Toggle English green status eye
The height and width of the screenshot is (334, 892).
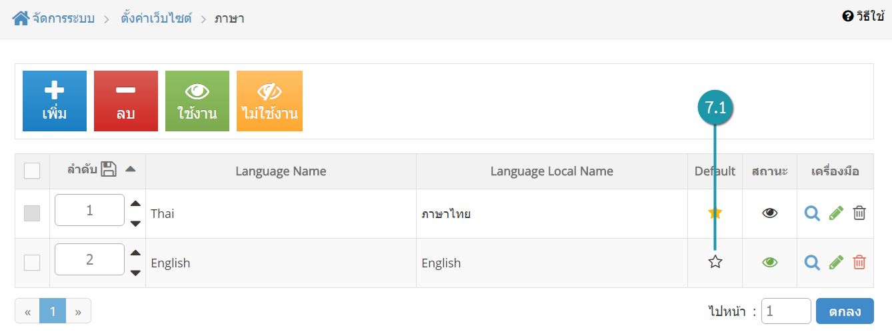(770, 263)
